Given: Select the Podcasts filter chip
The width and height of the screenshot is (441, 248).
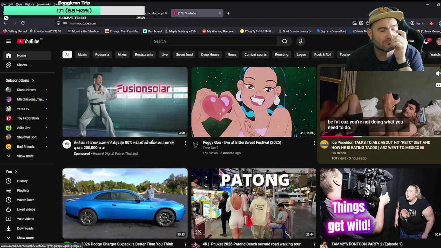Looking at the screenshot, I should (x=102, y=54).
